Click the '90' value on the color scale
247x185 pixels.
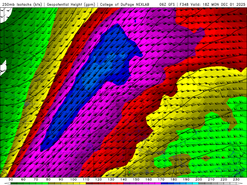(61, 179)
